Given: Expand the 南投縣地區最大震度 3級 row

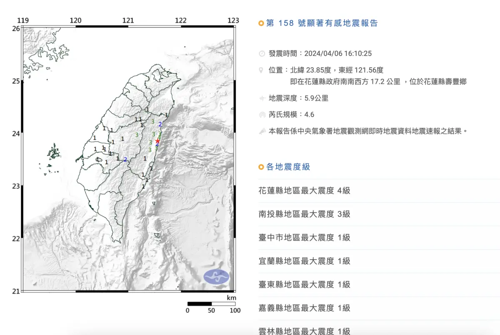Looking at the screenshot, I should click(x=304, y=214).
